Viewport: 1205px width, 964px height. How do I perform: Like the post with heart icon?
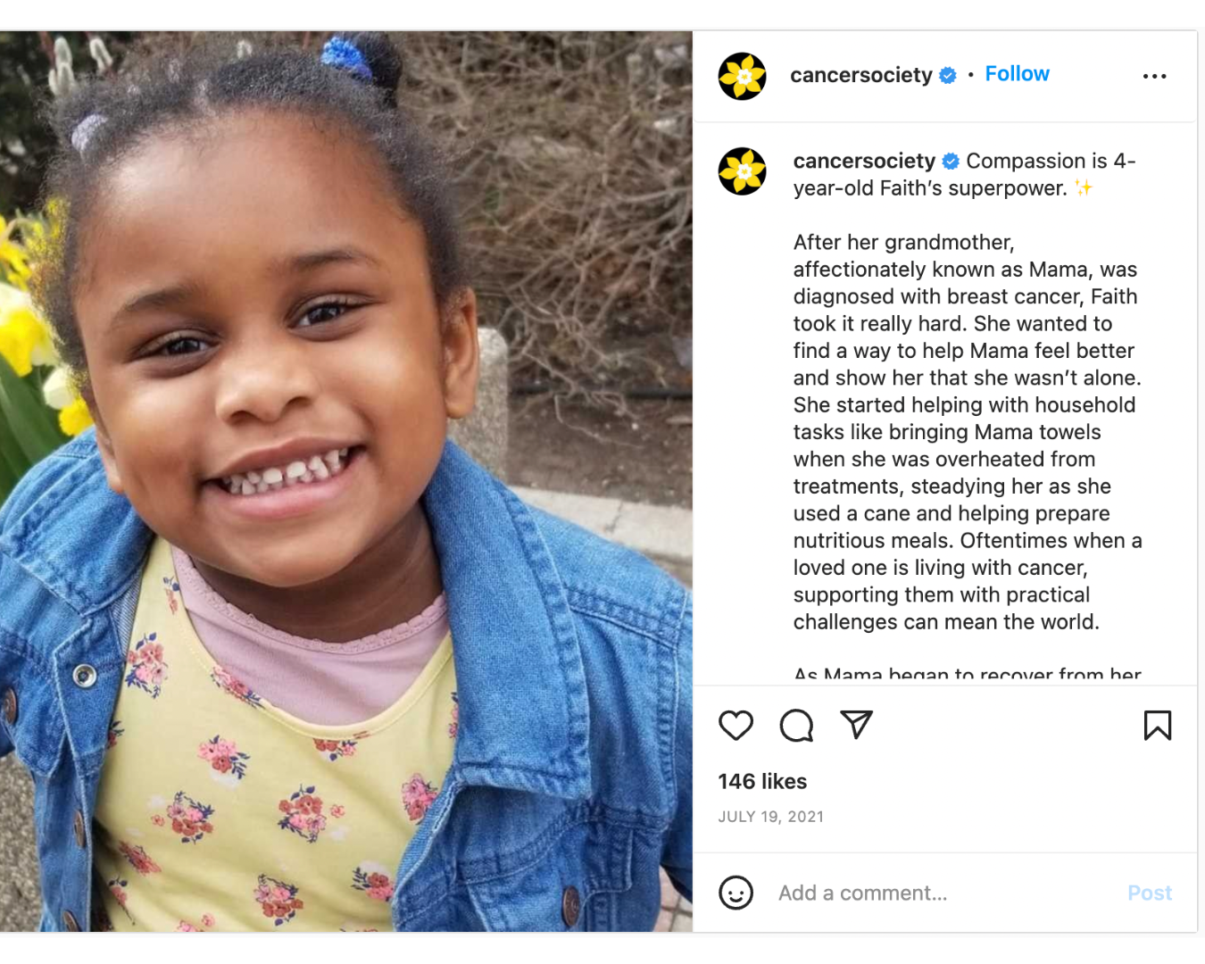coord(735,726)
